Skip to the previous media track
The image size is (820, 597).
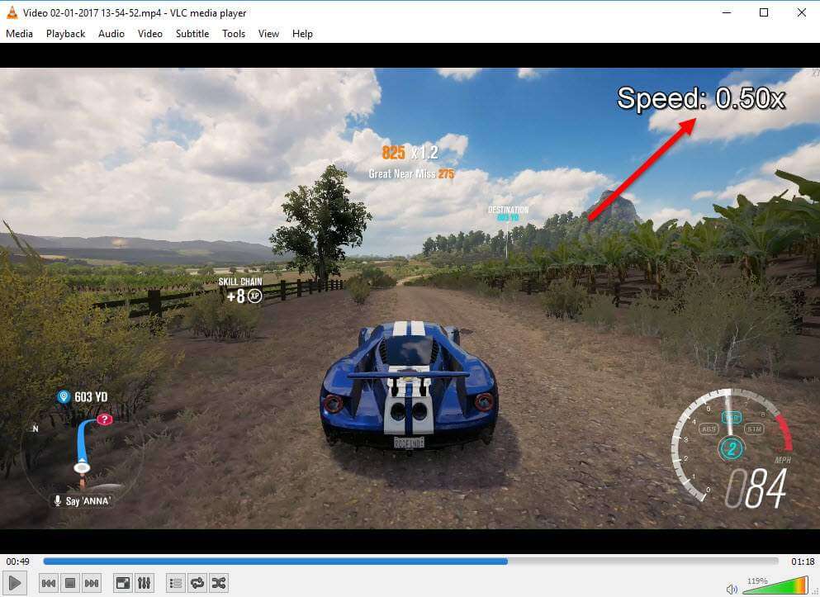pyautogui.click(x=49, y=583)
